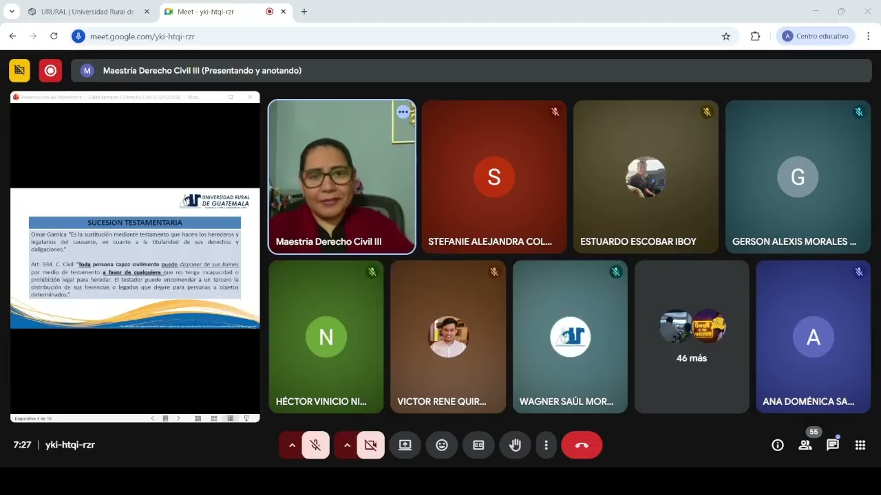881x495 pixels.
Task: Raise hand in the meeting
Action: pos(515,445)
